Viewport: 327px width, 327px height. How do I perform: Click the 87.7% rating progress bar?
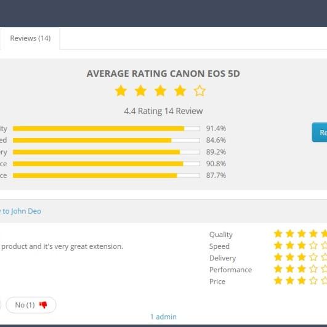pos(107,176)
